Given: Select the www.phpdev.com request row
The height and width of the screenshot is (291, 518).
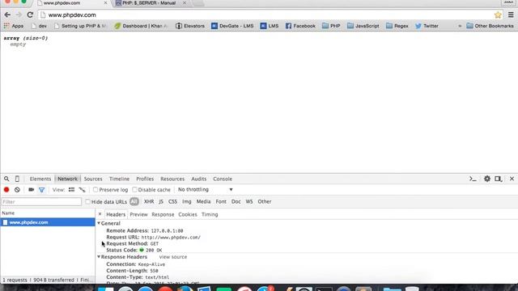Looking at the screenshot, I should (48, 222).
